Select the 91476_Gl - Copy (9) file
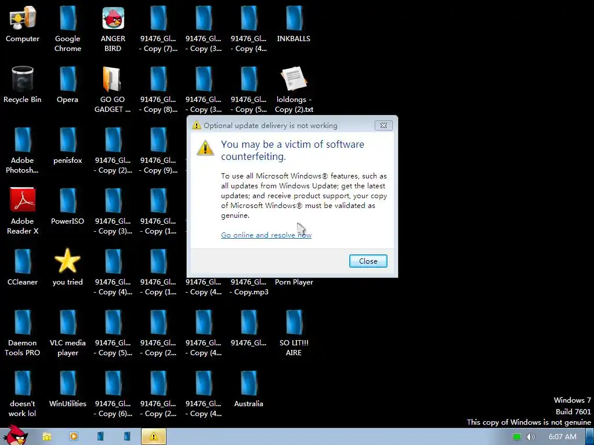The height and width of the screenshot is (445, 594). (158, 150)
